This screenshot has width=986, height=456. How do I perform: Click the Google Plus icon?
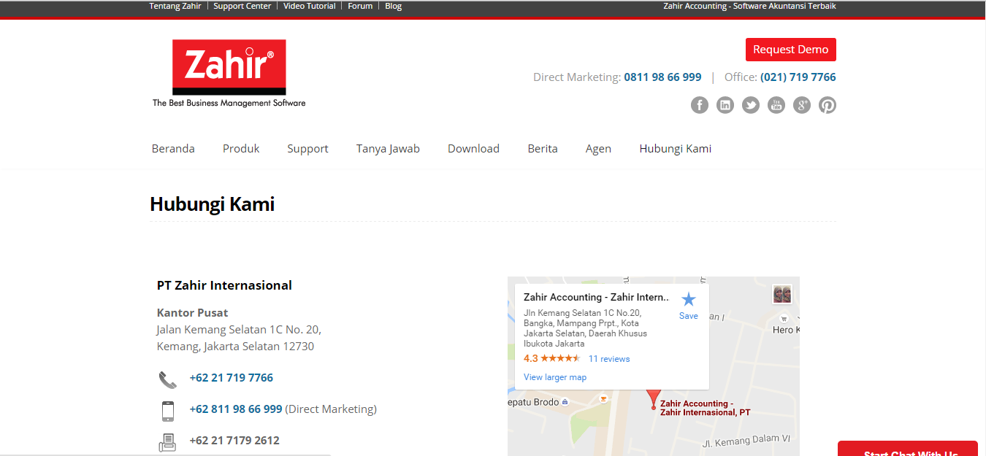801,105
